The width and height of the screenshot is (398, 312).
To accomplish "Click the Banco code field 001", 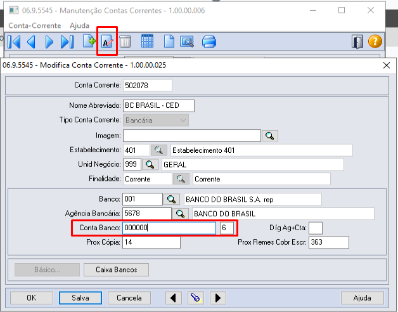I will click(x=143, y=199).
